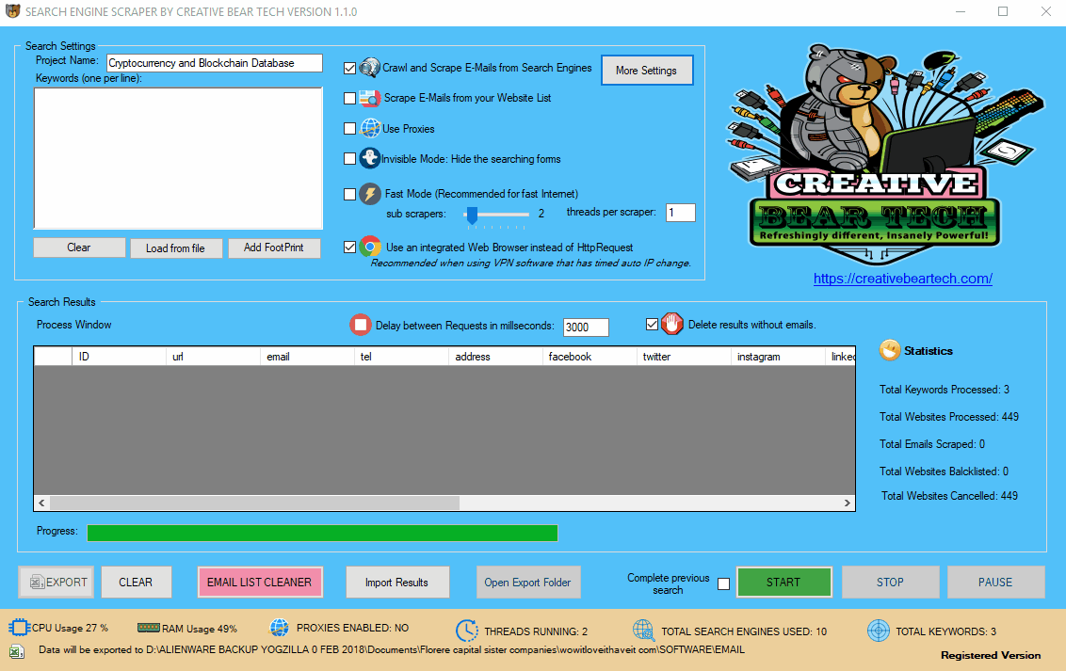1066x671 pixels.
Task: Click the instagram column header
Action: click(778, 356)
